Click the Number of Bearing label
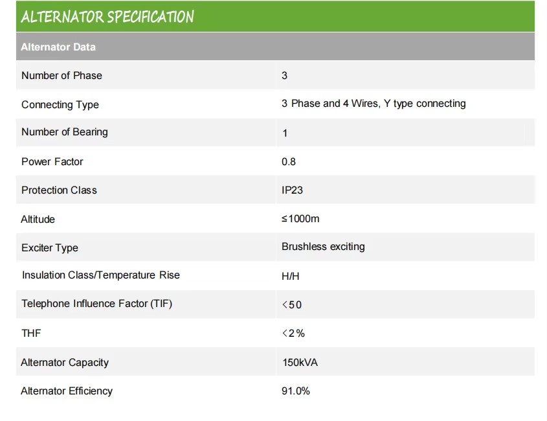This screenshot has width=547, height=421. point(65,132)
